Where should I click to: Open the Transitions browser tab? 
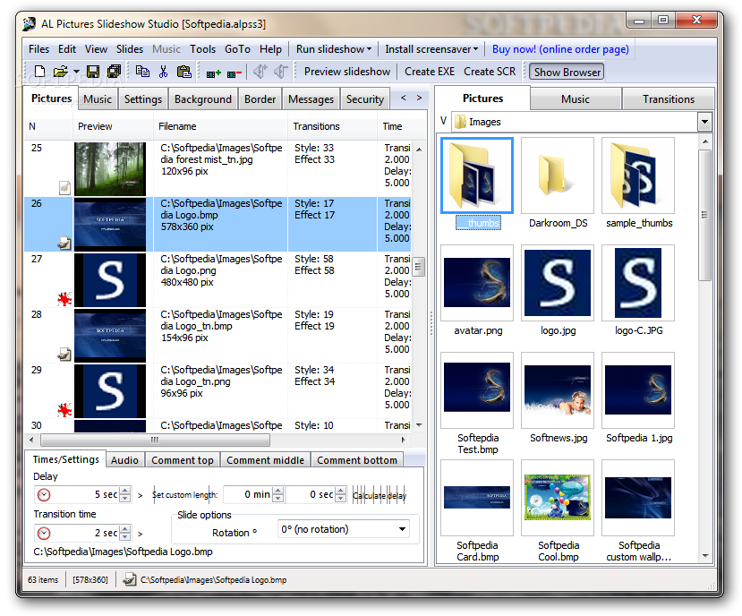[669, 99]
